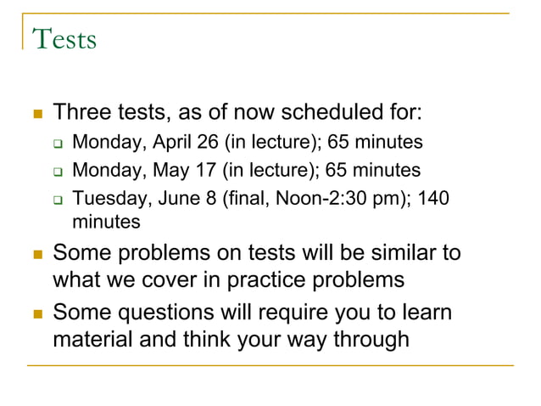
Task: Click the hollow bullet beside Monday, May 17
Action: [x=58, y=172]
